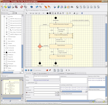
Task: Click the Stereotypes ellipsis button
Action: (36, 83)
